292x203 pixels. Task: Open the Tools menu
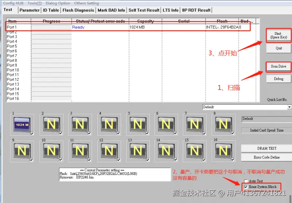pyautogui.click(x=34, y=3)
